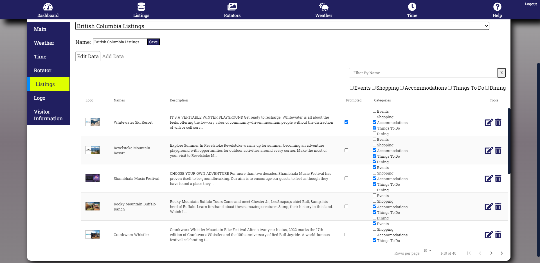Click Logout in the top right corner
This screenshot has height=263, width=540.
pos(530,4)
